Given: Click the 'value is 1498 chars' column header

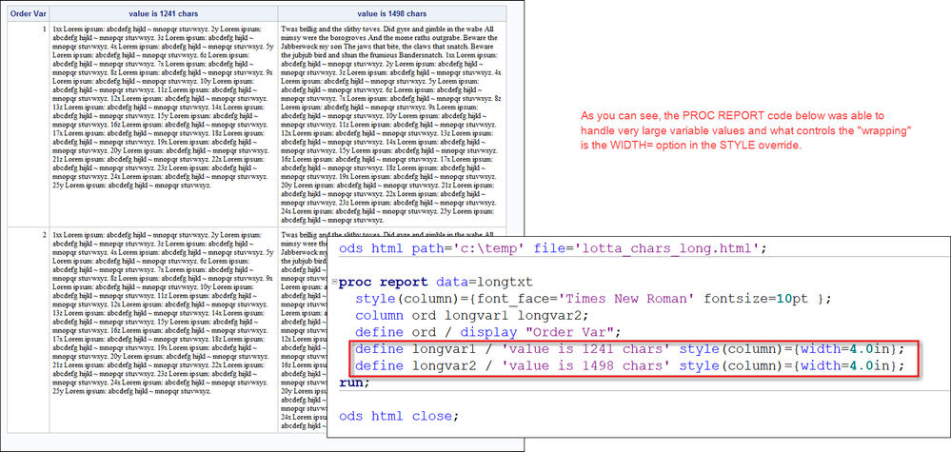Looking at the screenshot, I should click(x=392, y=13).
